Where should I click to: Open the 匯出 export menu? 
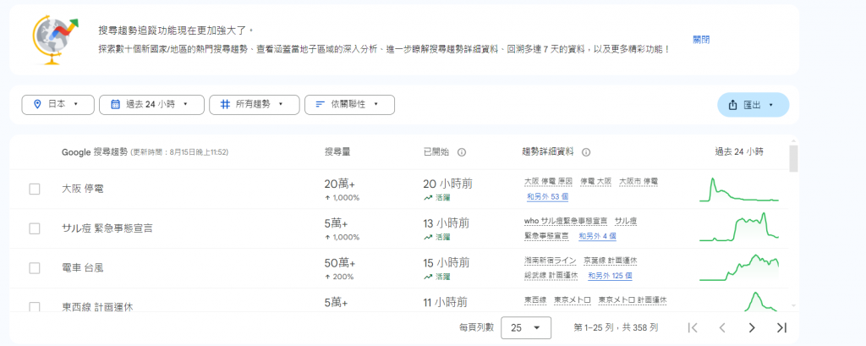[753, 105]
